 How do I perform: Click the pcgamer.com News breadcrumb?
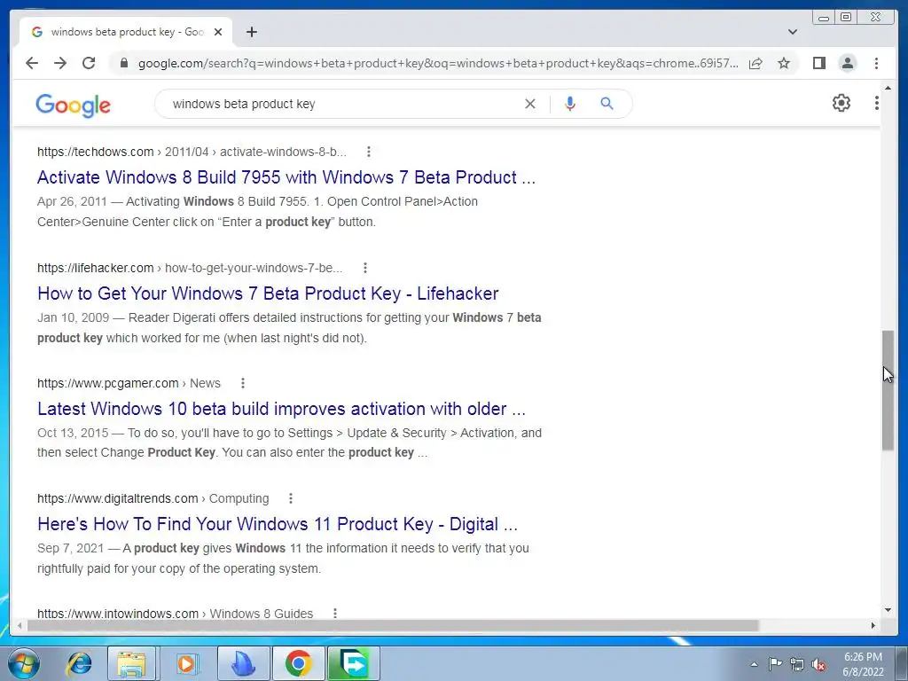[x=129, y=383]
